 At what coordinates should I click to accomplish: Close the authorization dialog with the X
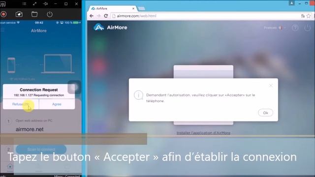271,86
